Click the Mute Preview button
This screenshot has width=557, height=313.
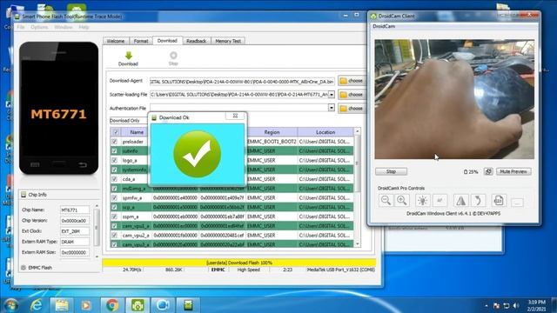tap(513, 171)
